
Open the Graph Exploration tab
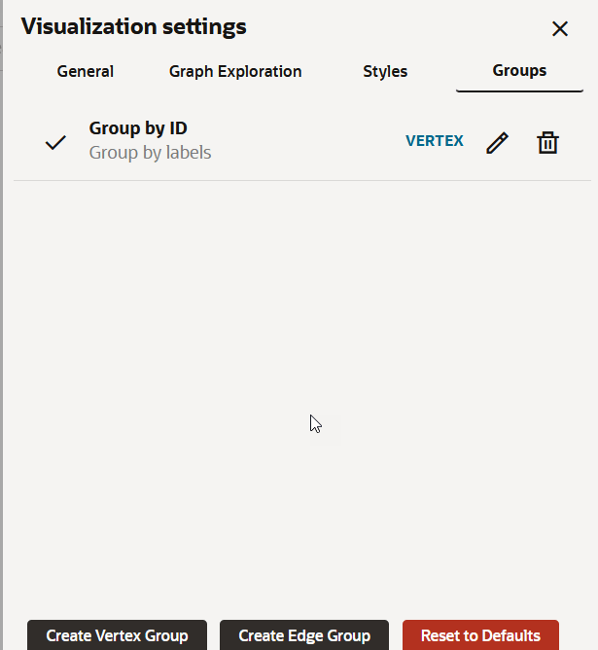pos(235,71)
